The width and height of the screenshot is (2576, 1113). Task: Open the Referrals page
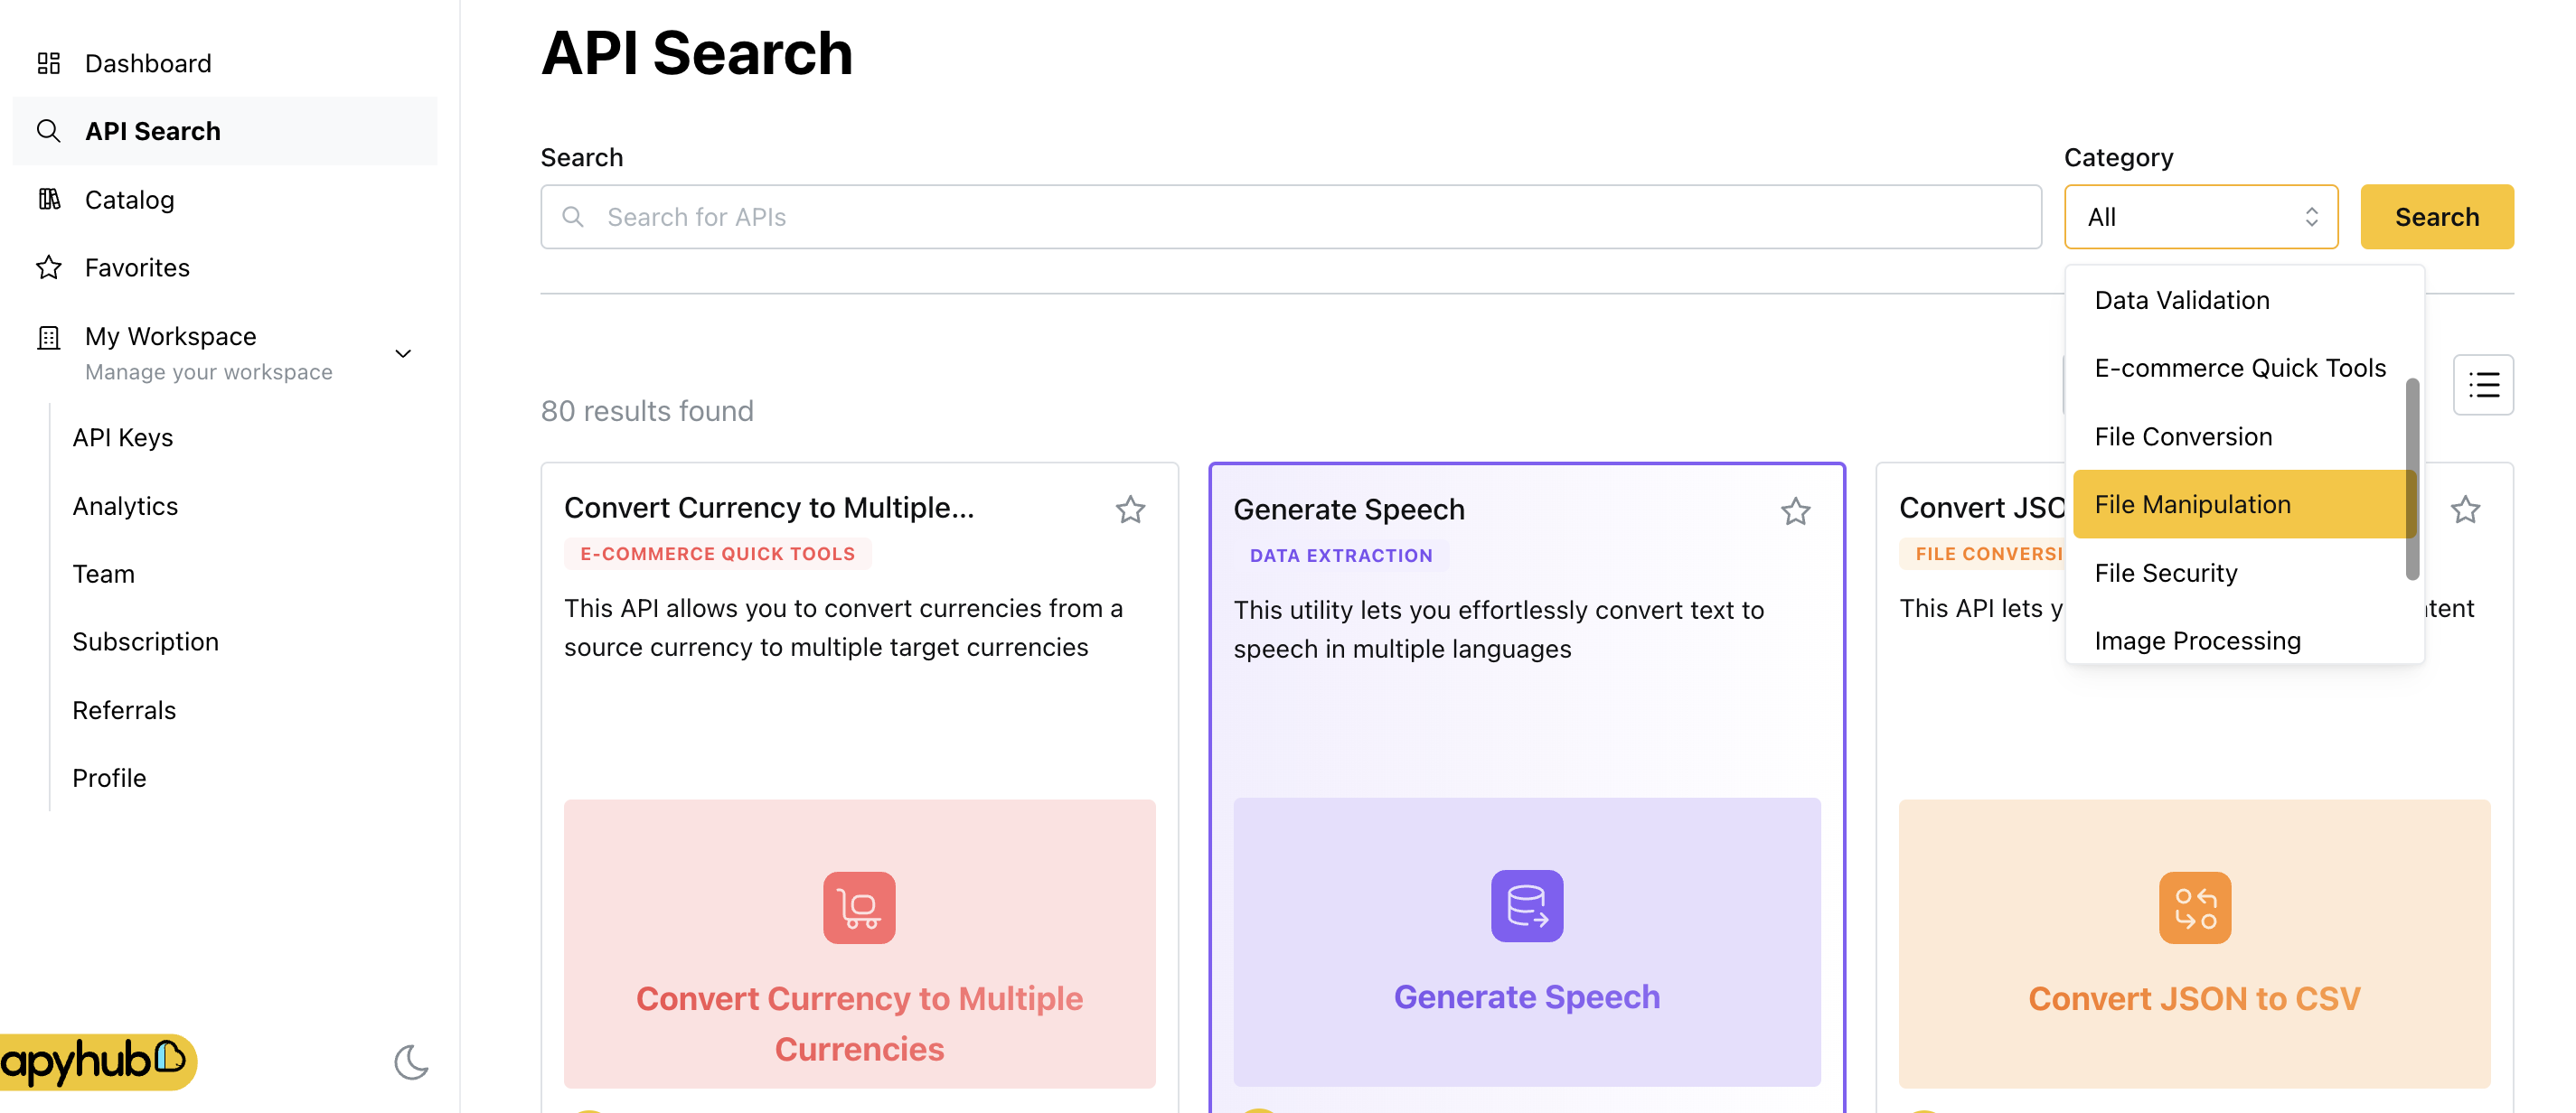pyautogui.click(x=124, y=709)
